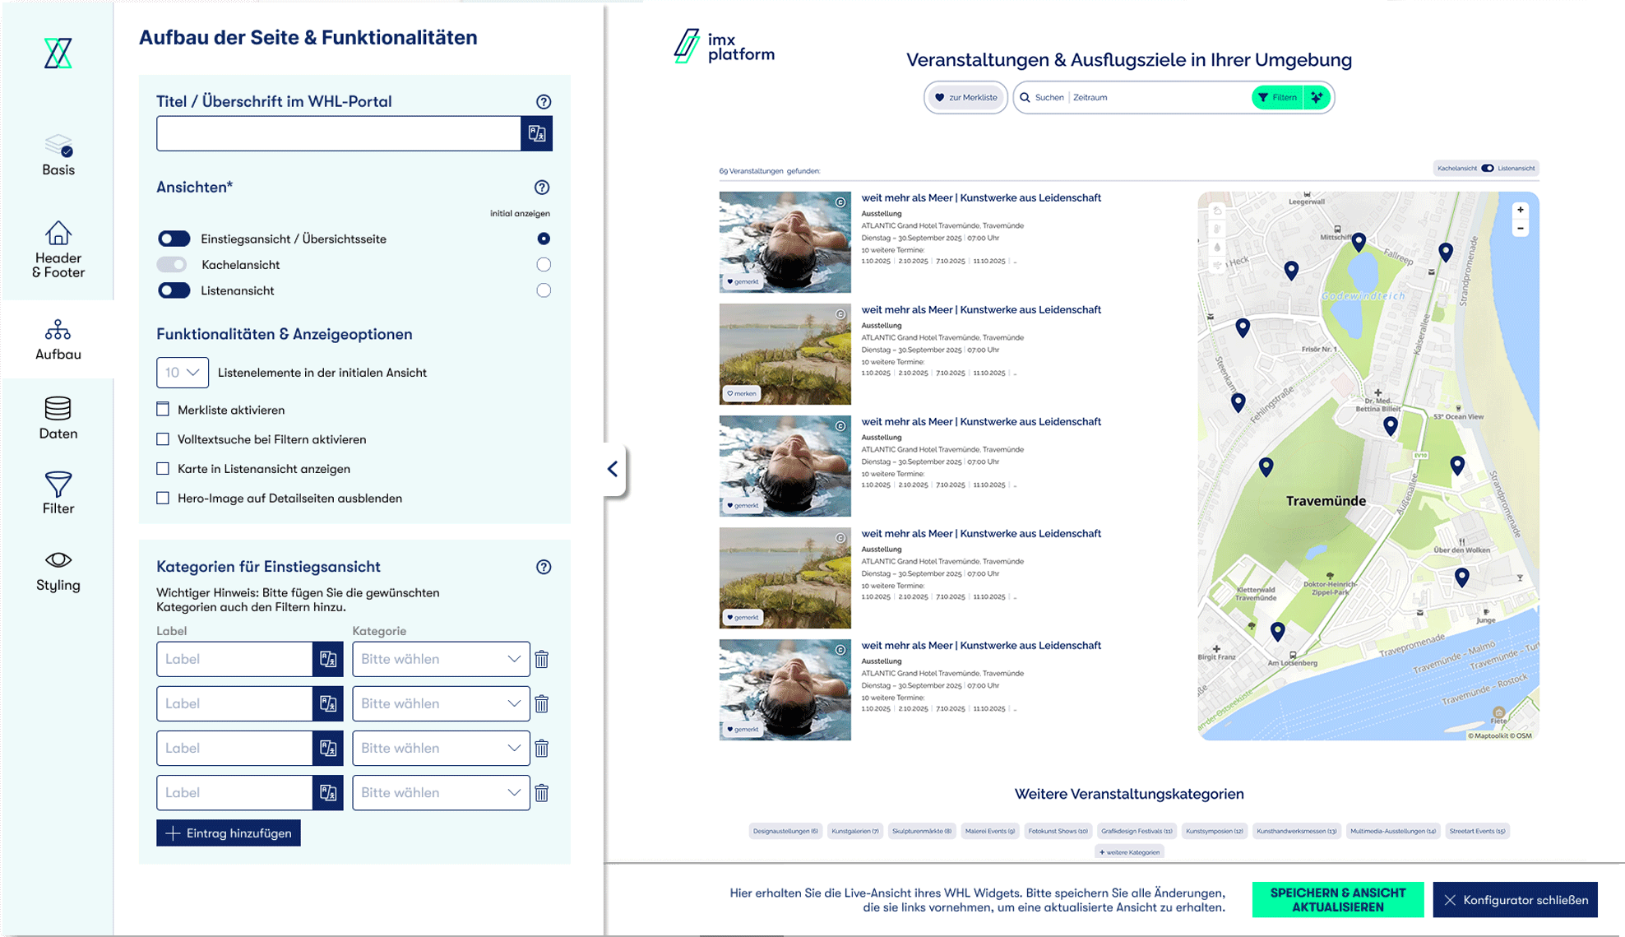Open the Listenelemente count dropdown

(x=183, y=373)
